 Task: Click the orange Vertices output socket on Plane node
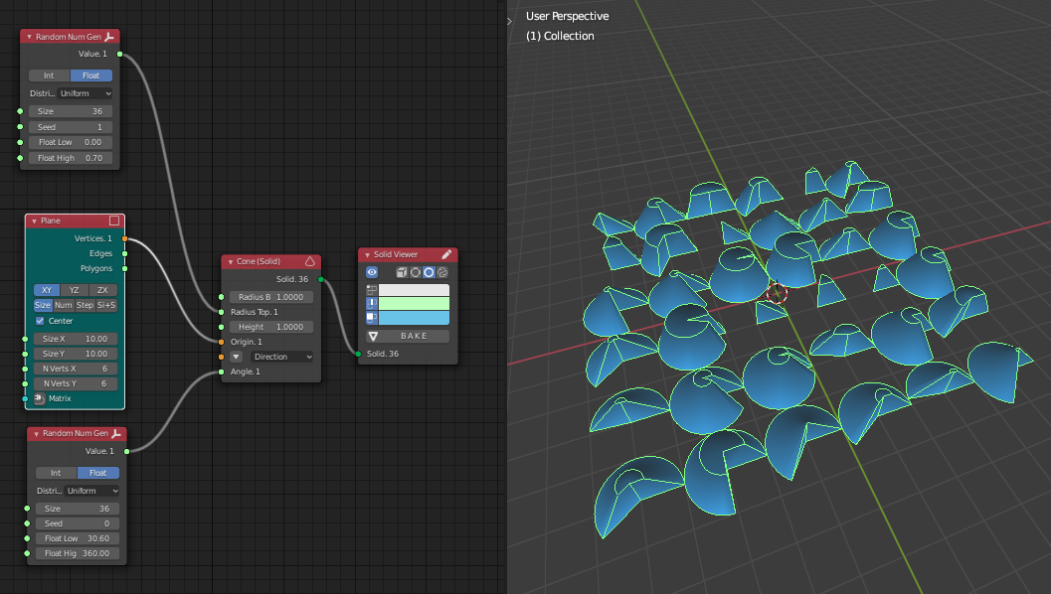[124, 238]
